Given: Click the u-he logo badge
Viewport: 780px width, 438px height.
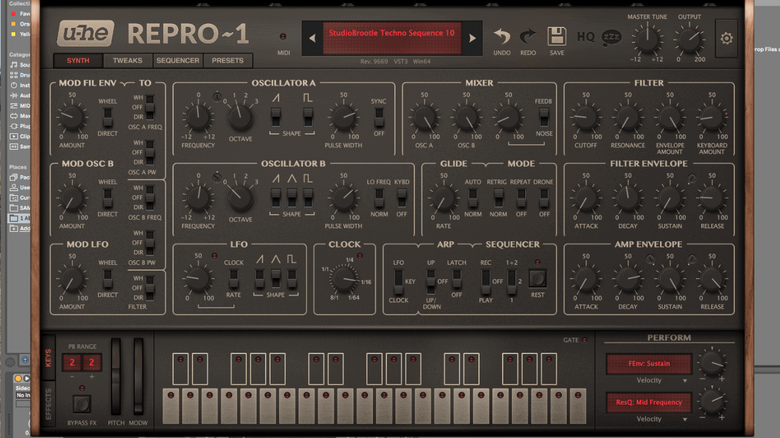Looking at the screenshot, I should 86,34.
